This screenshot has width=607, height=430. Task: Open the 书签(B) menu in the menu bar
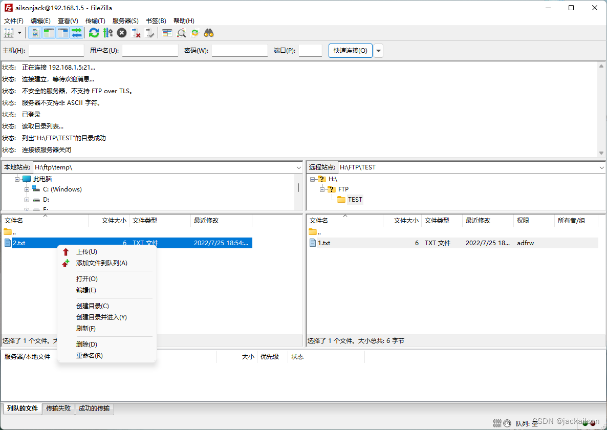[156, 21]
